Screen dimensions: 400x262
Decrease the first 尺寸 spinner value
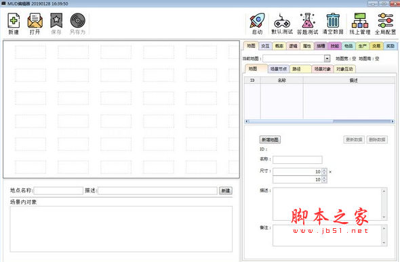[x=324, y=173]
